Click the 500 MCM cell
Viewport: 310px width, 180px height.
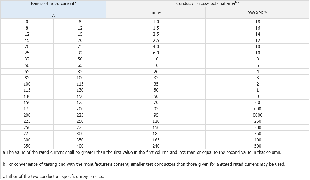[257, 146]
